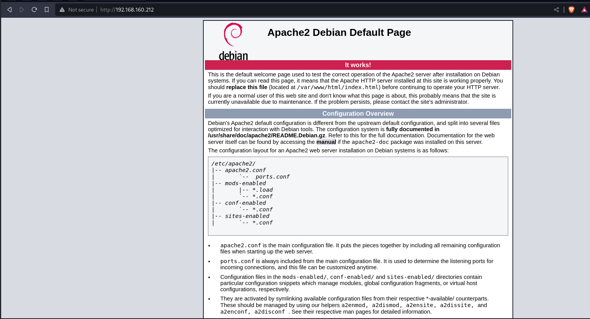Screen dimensions: 590x319
Task: Bookmark this page with the bookmark icon
Action: [x=47, y=10]
